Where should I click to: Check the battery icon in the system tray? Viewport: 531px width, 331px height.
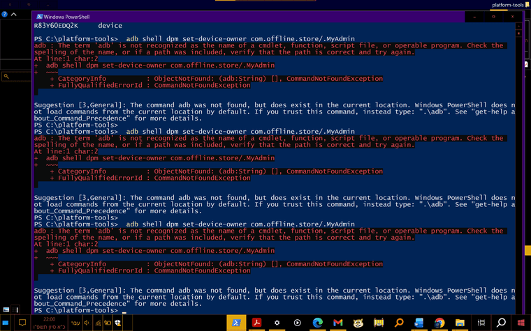tap(108, 323)
